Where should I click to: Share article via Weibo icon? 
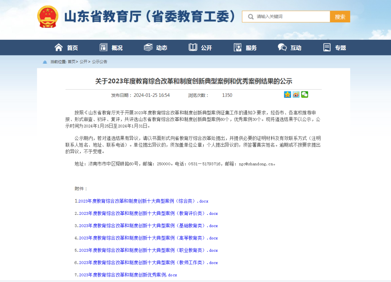(296, 95)
